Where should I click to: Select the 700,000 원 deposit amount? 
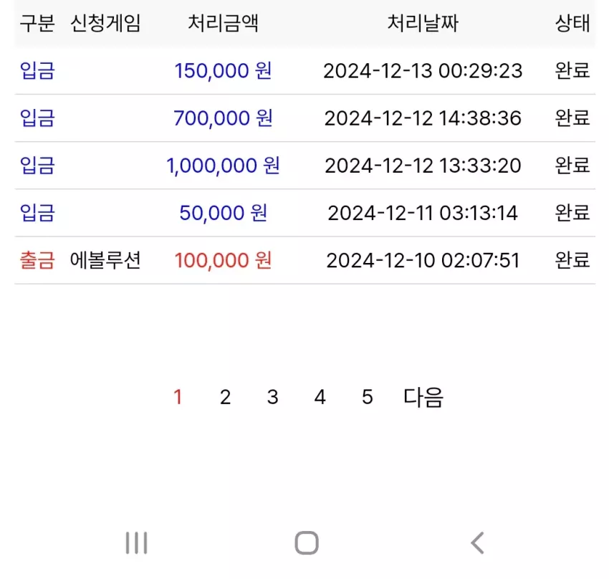223,118
